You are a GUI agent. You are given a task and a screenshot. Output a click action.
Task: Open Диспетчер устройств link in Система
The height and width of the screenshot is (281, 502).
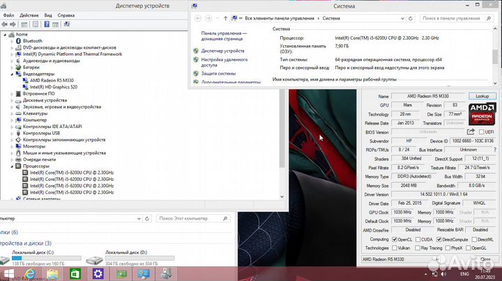coord(222,51)
